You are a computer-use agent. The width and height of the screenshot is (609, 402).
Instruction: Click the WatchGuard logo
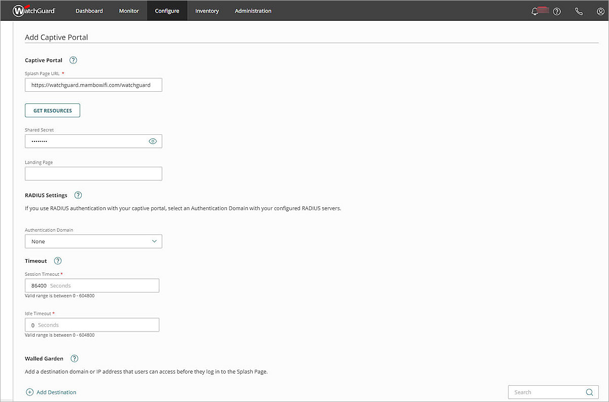[33, 10]
